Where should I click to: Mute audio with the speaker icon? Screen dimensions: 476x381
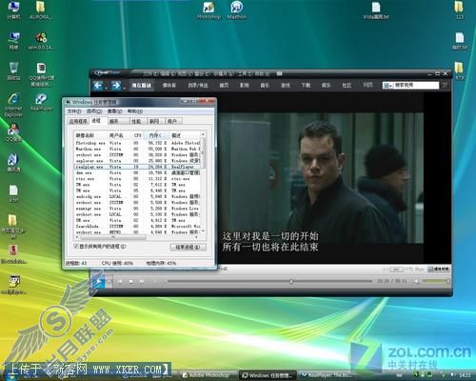[416, 281]
